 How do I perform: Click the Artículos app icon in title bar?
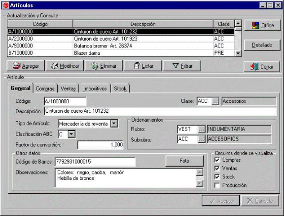point(6,5)
